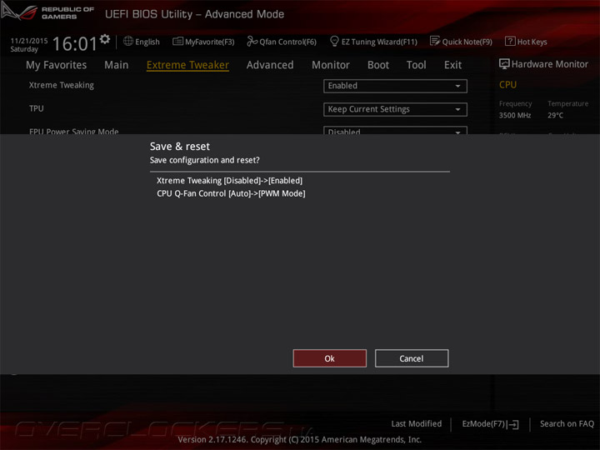Click the MyFavorite(F3) list icon
600x450 pixels.
(178, 41)
